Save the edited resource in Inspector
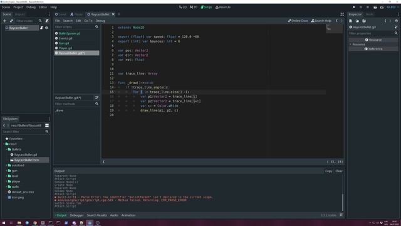 364,21
